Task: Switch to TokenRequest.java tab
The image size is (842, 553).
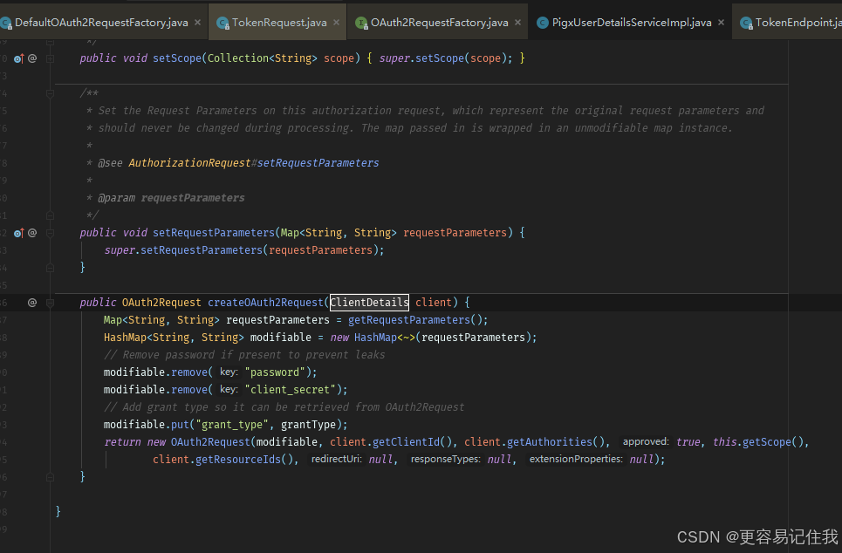Action: click(x=278, y=23)
